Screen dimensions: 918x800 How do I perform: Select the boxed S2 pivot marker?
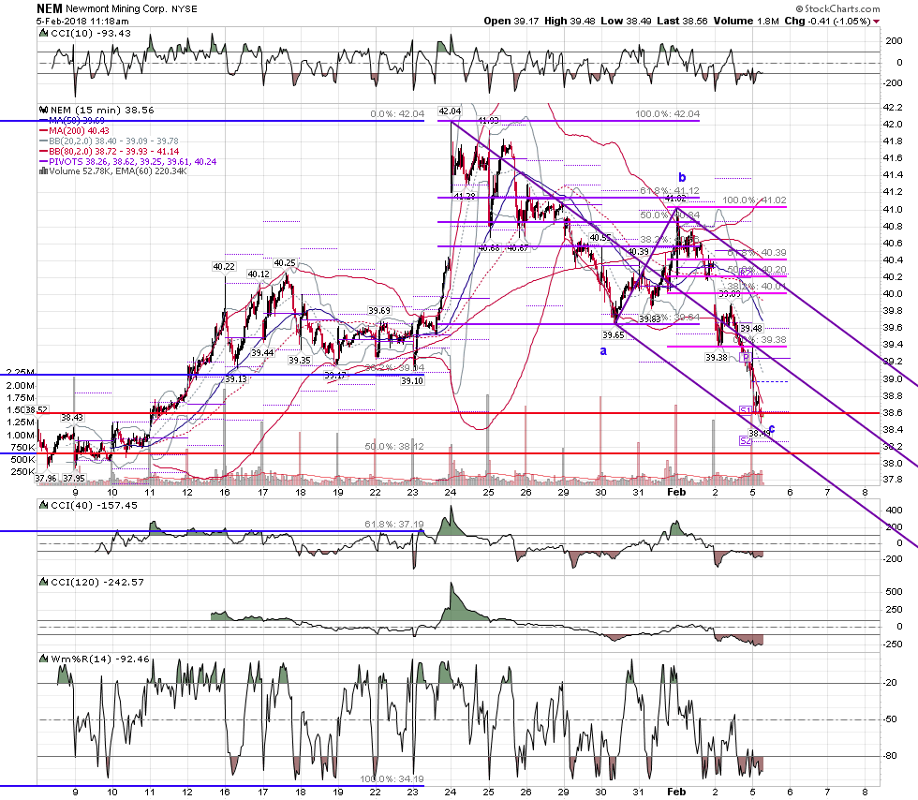point(746,441)
